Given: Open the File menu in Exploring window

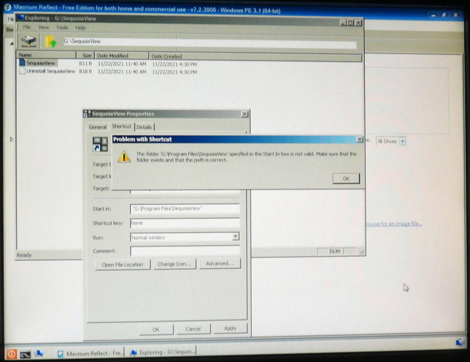Looking at the screenshot, I should (27, 27).
